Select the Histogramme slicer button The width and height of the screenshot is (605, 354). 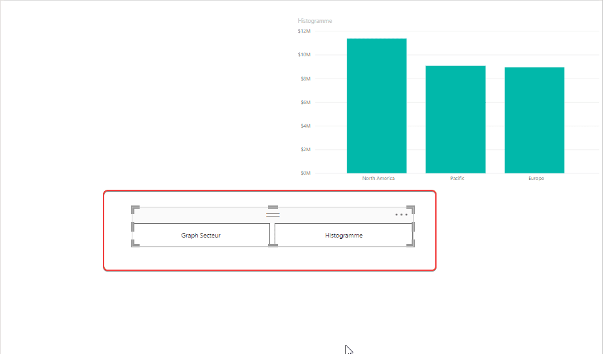343,235
